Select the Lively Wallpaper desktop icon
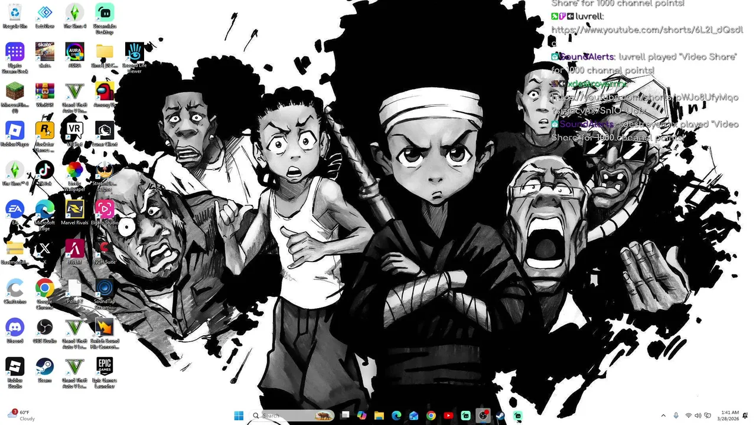756x425 pixels. coord(74,176)
